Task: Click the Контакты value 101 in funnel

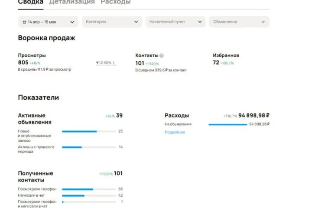Action: [x=140, y=63]
